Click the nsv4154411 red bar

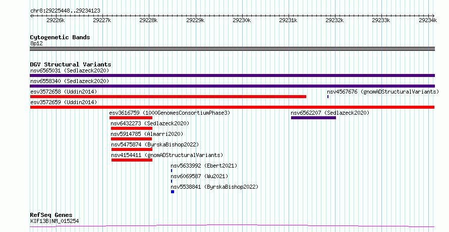(132, 160)
